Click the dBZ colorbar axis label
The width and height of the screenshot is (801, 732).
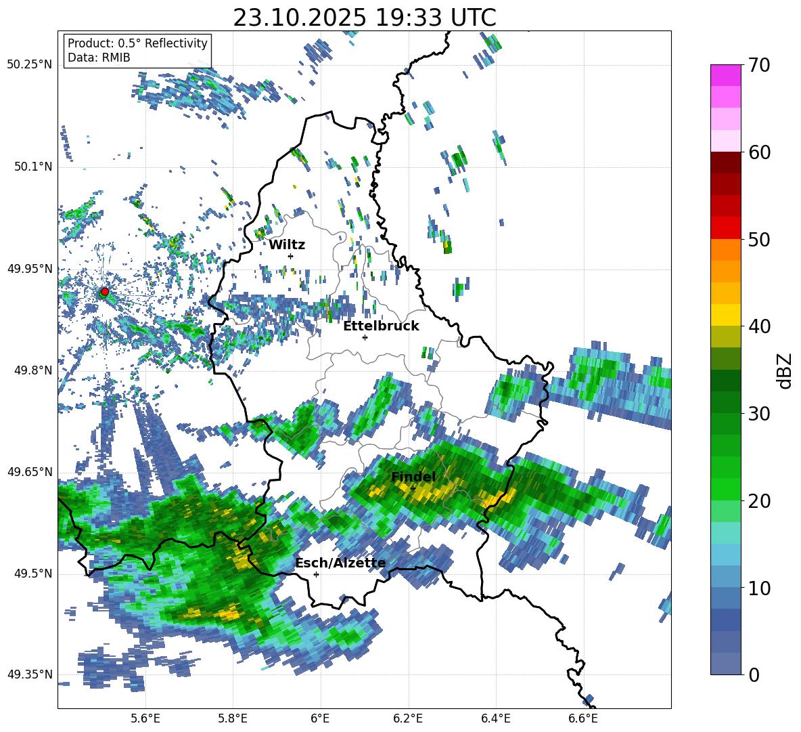(785, 370)
